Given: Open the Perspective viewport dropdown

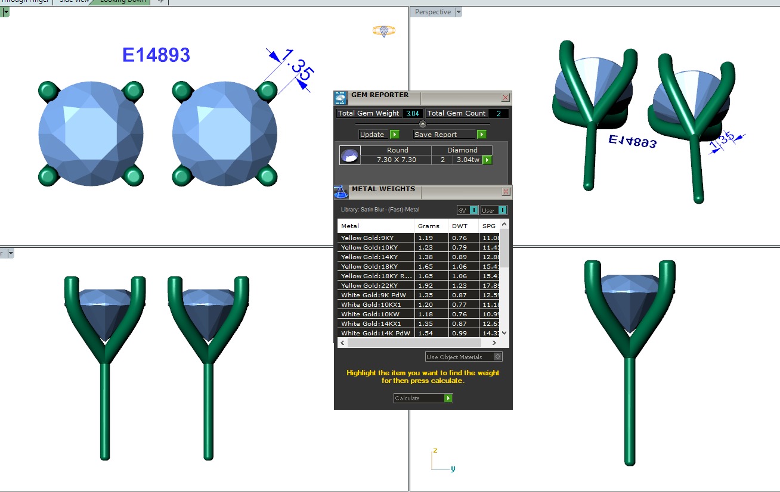Looking at the screenshot, I should (459, 12).
